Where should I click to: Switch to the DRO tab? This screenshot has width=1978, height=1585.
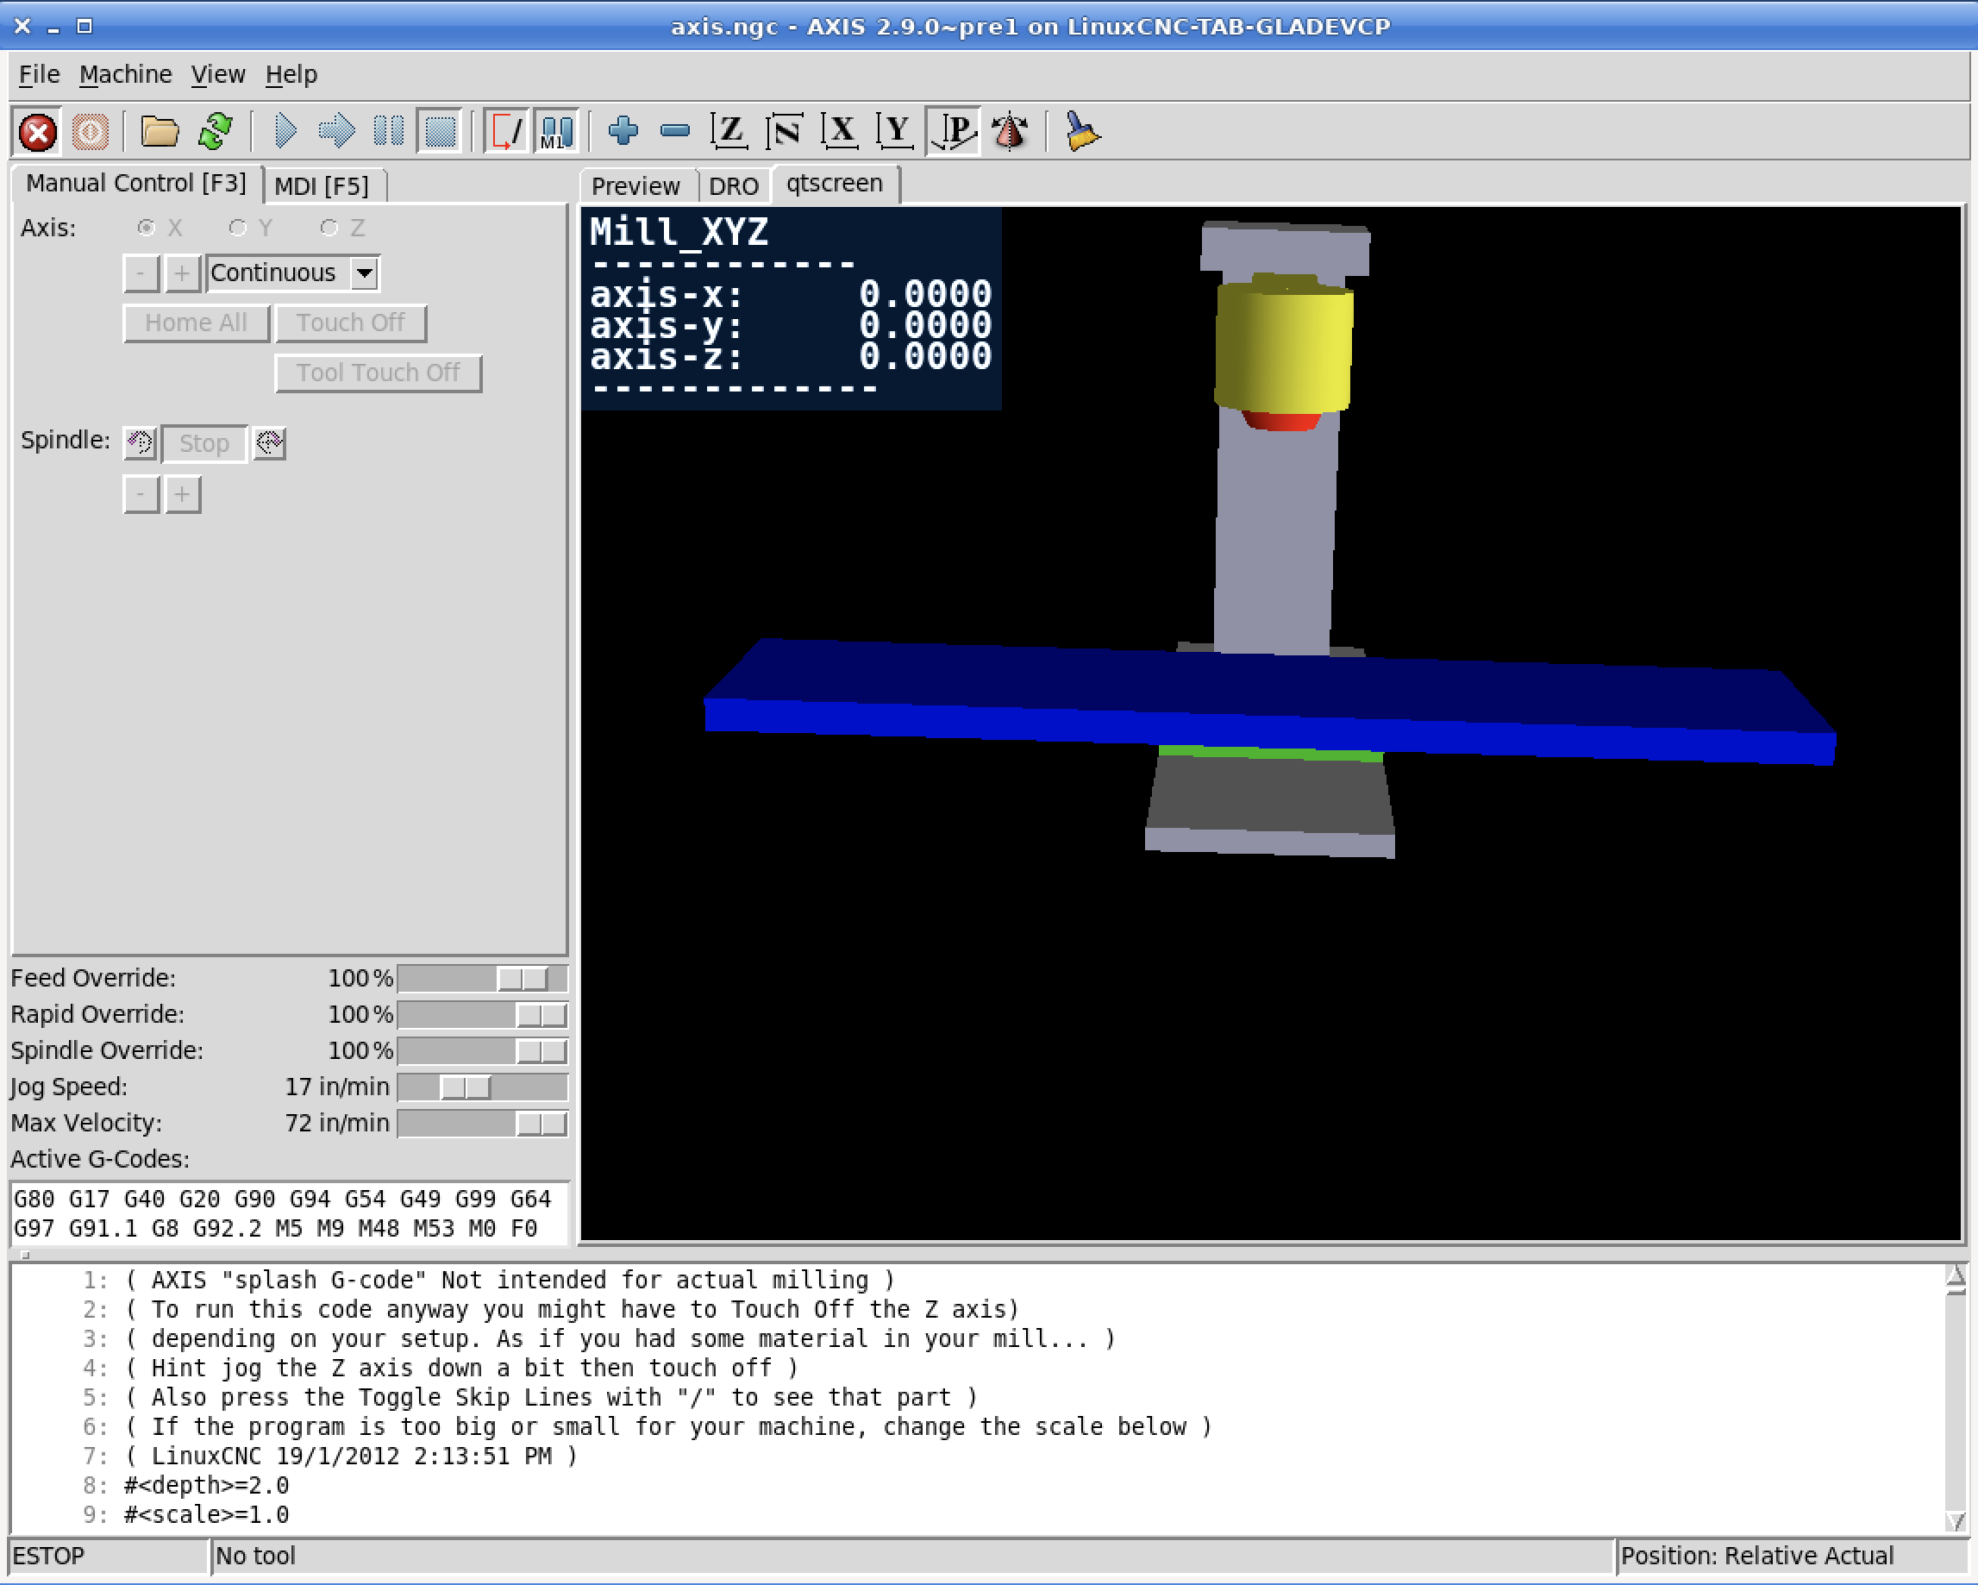[x=733, y=186]
